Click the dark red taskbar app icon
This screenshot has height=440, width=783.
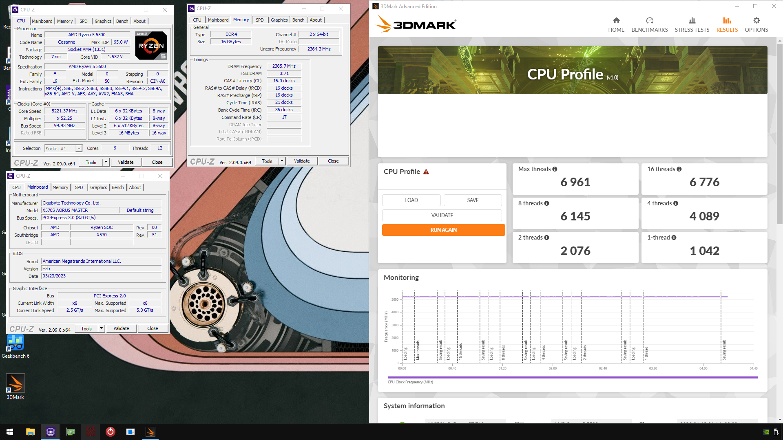pos(90,432)
